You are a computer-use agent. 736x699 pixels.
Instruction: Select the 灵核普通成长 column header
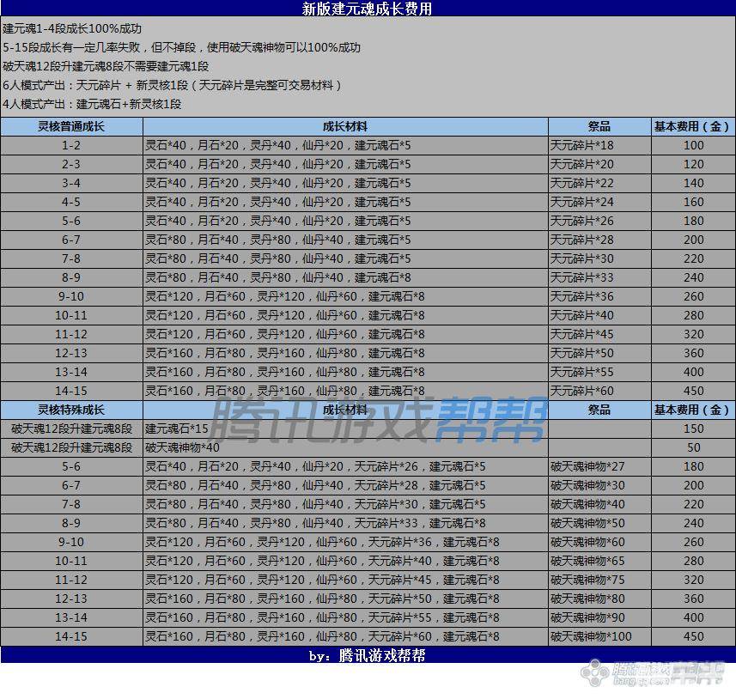click(71, 126)
